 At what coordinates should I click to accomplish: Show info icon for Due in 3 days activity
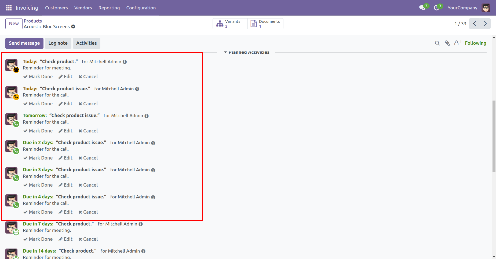(x=153, y=170)
